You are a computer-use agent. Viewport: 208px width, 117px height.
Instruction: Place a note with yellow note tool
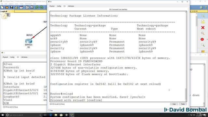203,22
